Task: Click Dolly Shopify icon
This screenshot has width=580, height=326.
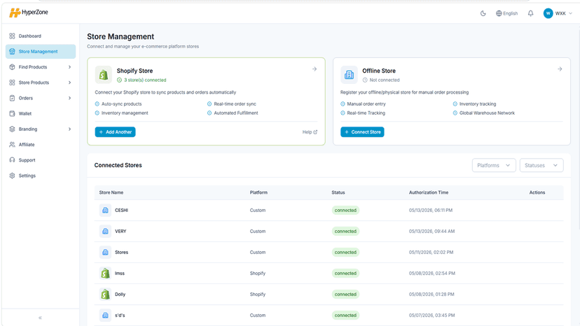Action: (x=105, y=295)
